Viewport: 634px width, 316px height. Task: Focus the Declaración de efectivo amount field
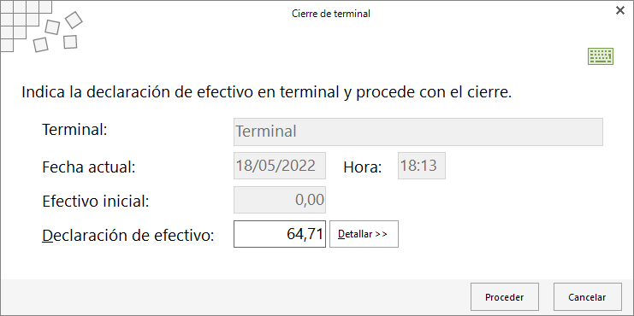pos(280,234)
